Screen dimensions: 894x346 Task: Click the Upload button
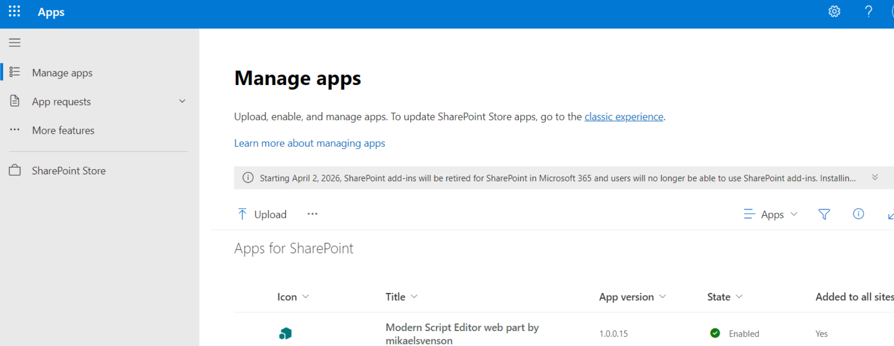[262, 214]
